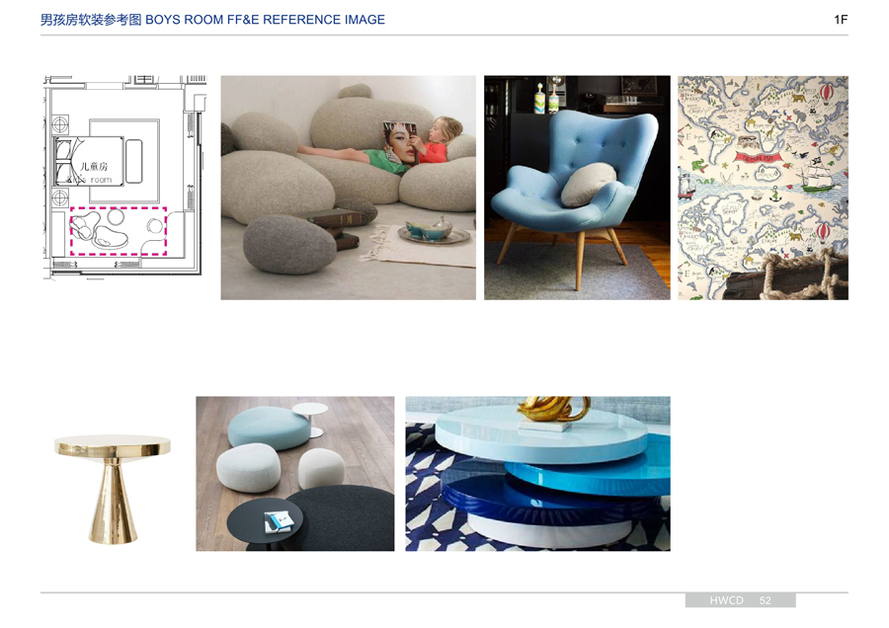Select the blue stacked round coffee table image
This screenshot has height=628, width=889.
(x=537, y=473)
